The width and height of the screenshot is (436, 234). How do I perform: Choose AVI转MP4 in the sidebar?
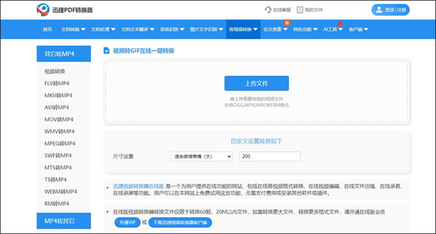click(57, 108)
